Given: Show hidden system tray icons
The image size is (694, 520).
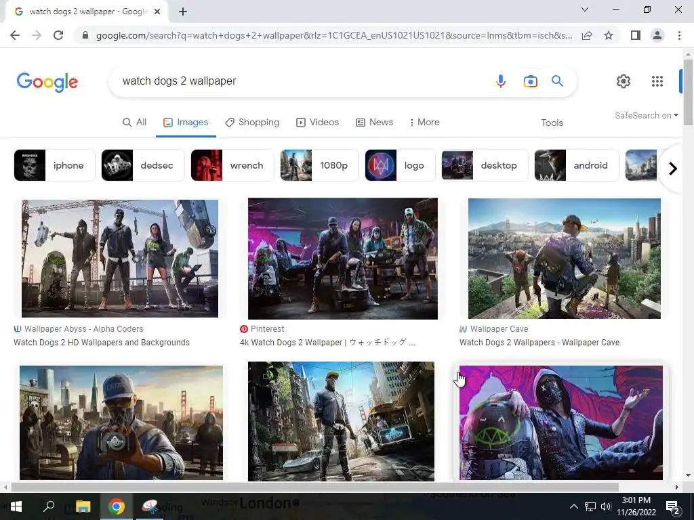Looking at the screenshot, I should click(x=573, y=506).
